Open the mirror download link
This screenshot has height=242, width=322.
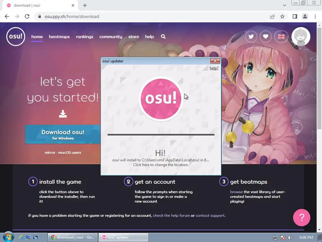click(50, 153)
